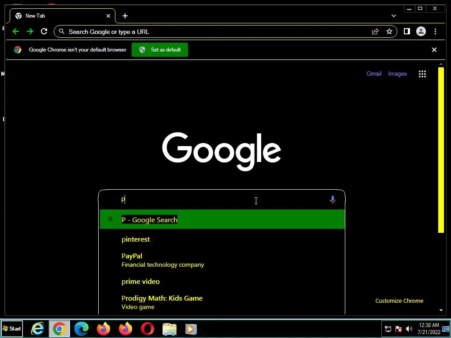Open the volume speaker tray icon

pyautogui.click(x=409, y=329)
